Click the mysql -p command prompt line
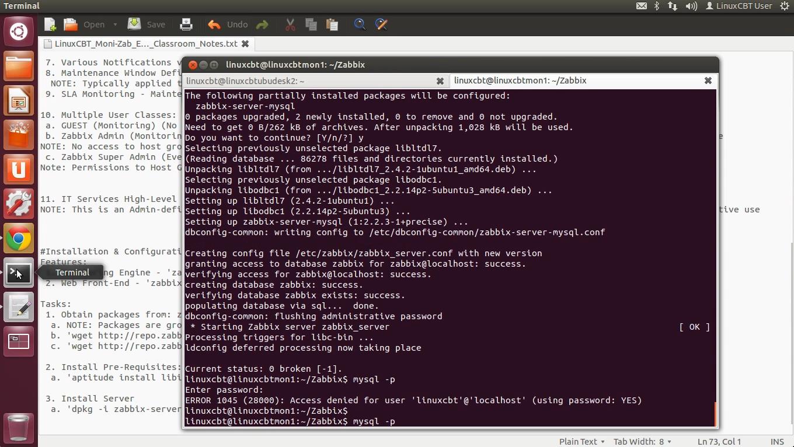This screenshot has width=794, height=447. 290,421
